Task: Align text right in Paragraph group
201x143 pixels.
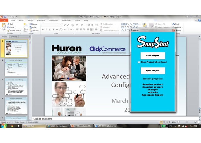Action: tap(84, 30)
